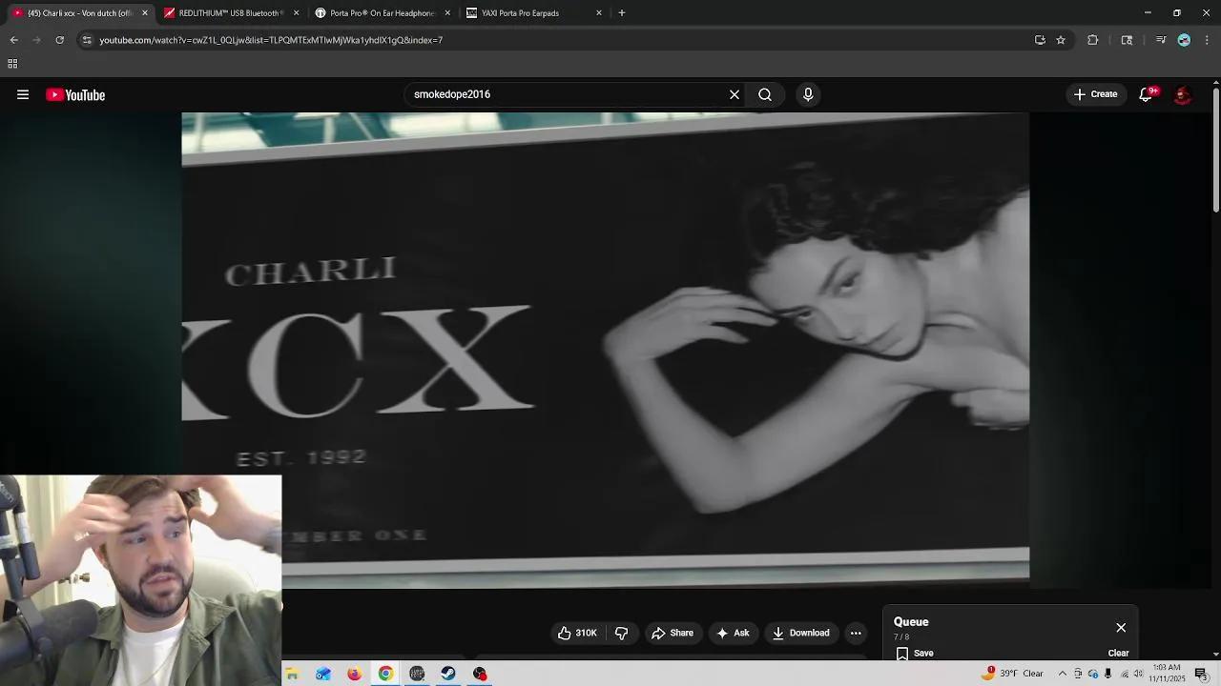Screen dimensions: 1221x686
Task: Open a new browser tab
Action: click(x=622, y=13)
